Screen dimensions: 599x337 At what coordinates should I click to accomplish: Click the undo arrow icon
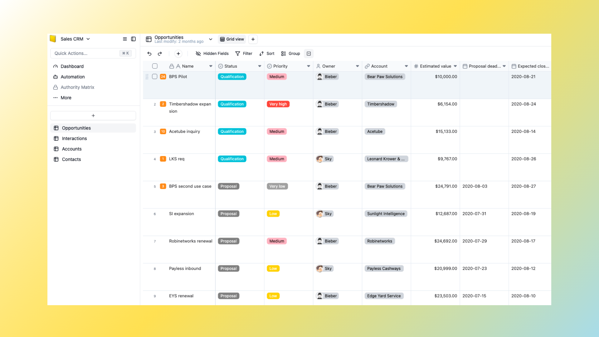click(149, 54)
